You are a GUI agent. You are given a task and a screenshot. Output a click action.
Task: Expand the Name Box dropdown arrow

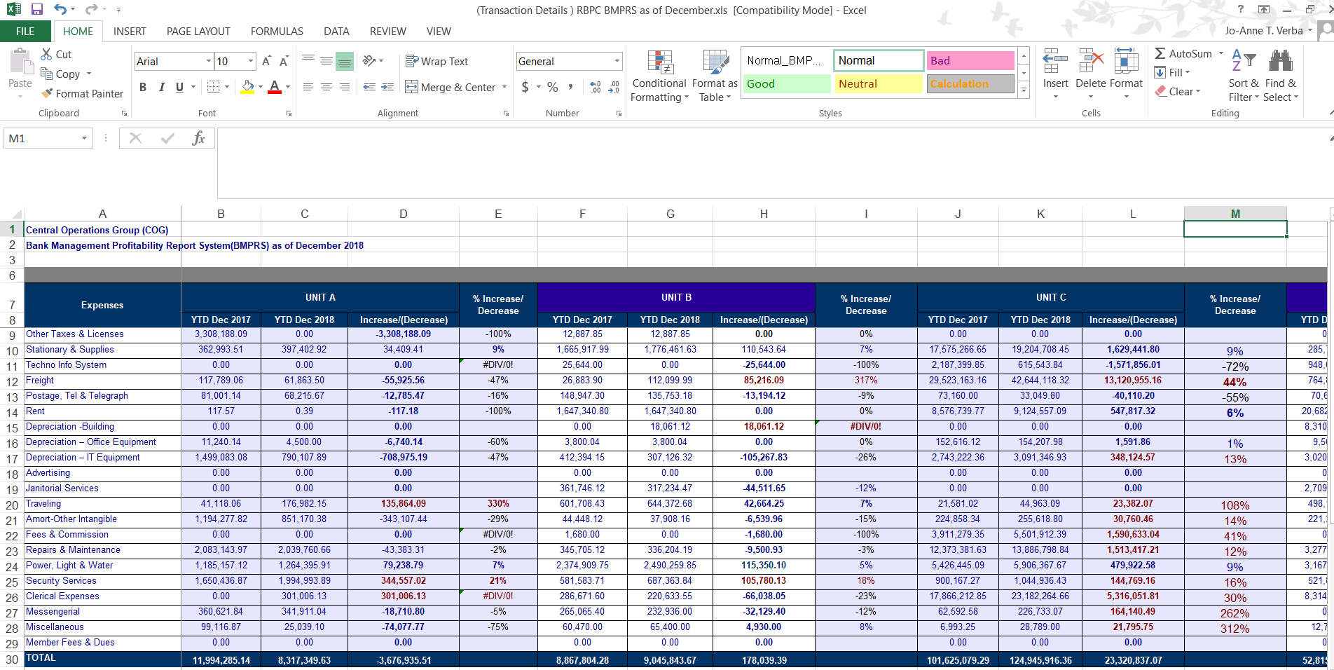[x=84, y=138]
